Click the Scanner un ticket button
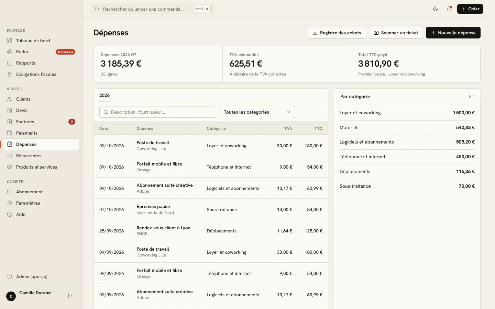 point(396,33)
